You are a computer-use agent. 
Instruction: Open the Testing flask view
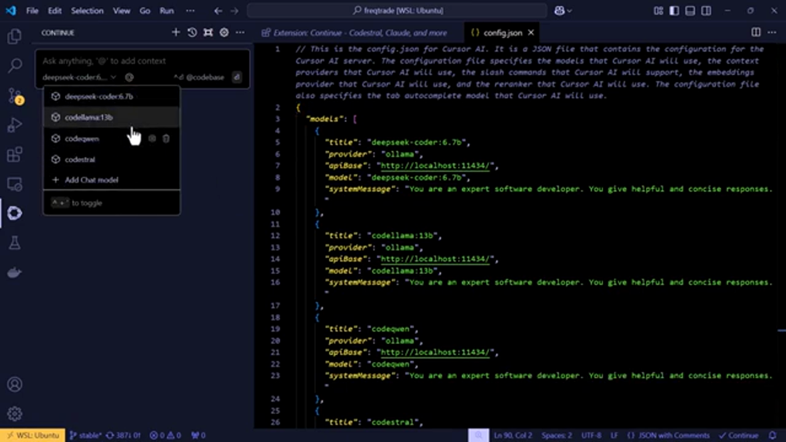pos(15,243)
